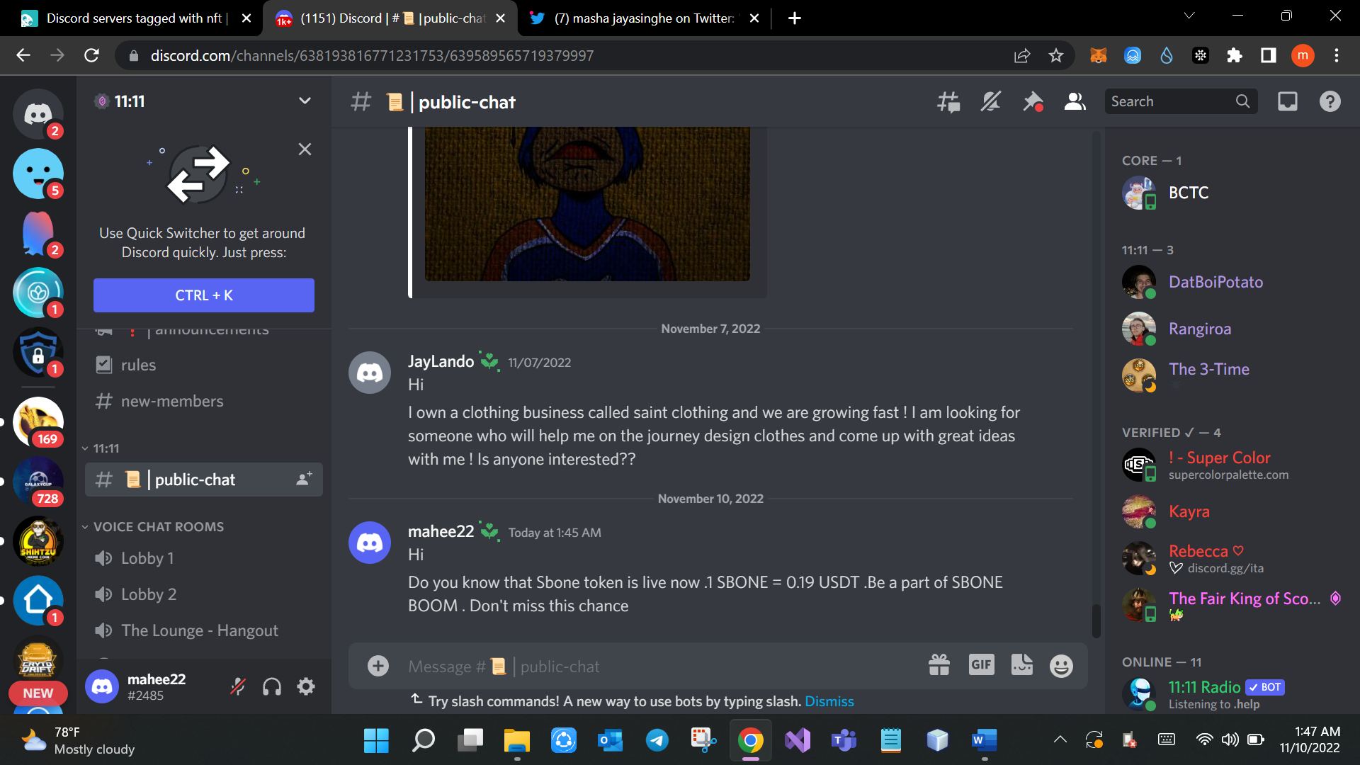Screen dimensions: 1360x765
Task: Click JayLando's username in chat
Action: [441, 361]
